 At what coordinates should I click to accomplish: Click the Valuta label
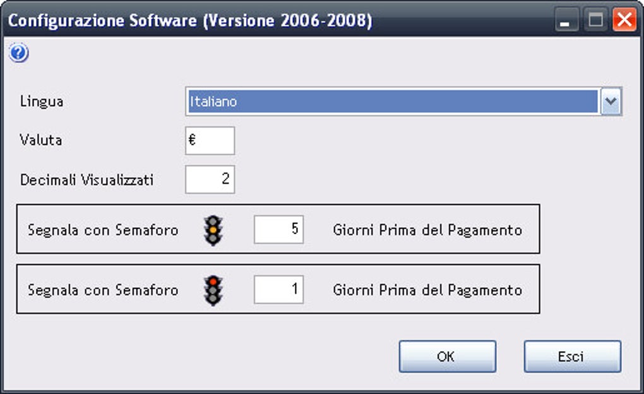41,140
